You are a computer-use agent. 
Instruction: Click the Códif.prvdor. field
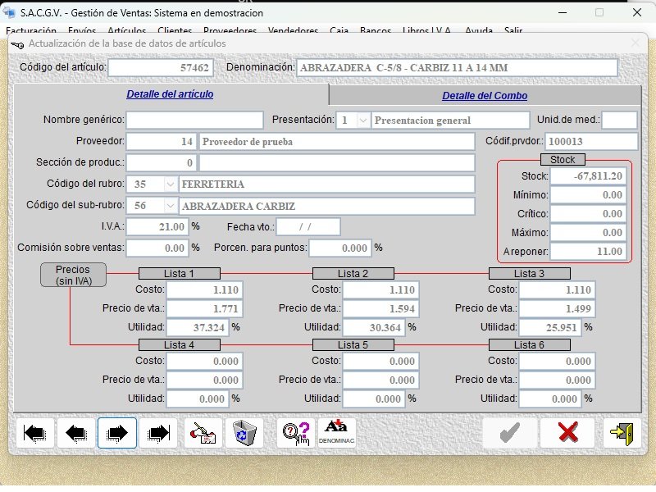click(x=591, y=141)
